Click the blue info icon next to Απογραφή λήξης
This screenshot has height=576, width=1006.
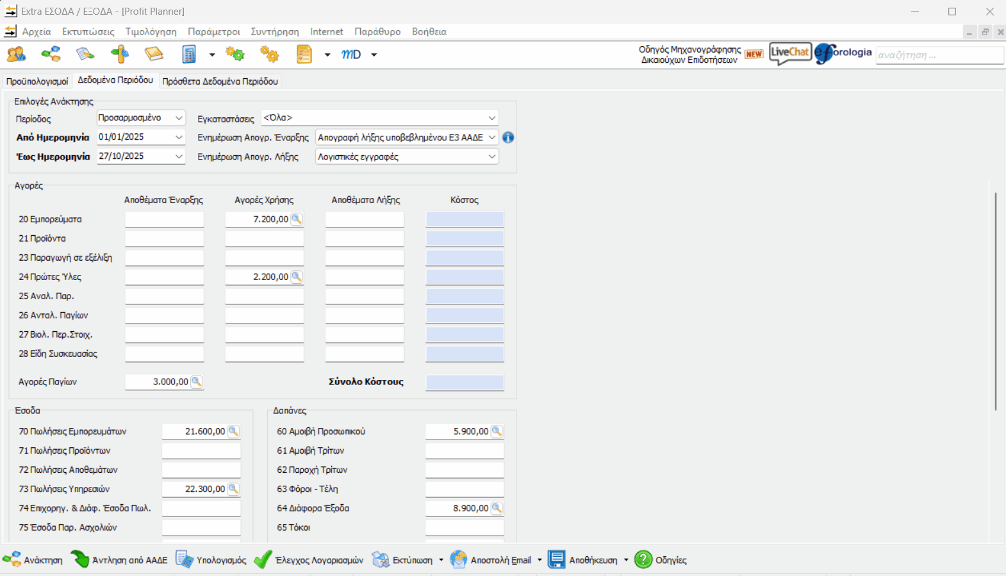508,137
